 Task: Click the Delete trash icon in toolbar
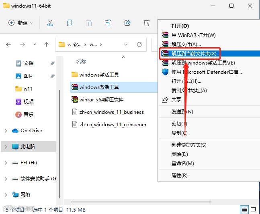click(147, 23)
